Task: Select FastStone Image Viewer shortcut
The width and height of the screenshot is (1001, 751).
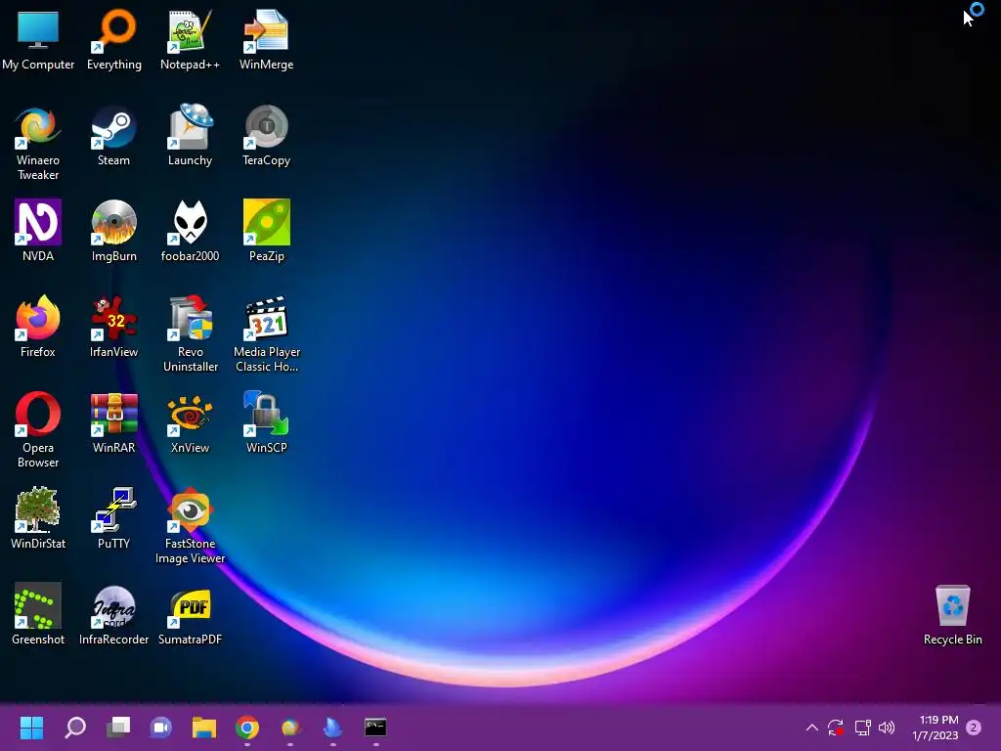Action: point(191,526)
